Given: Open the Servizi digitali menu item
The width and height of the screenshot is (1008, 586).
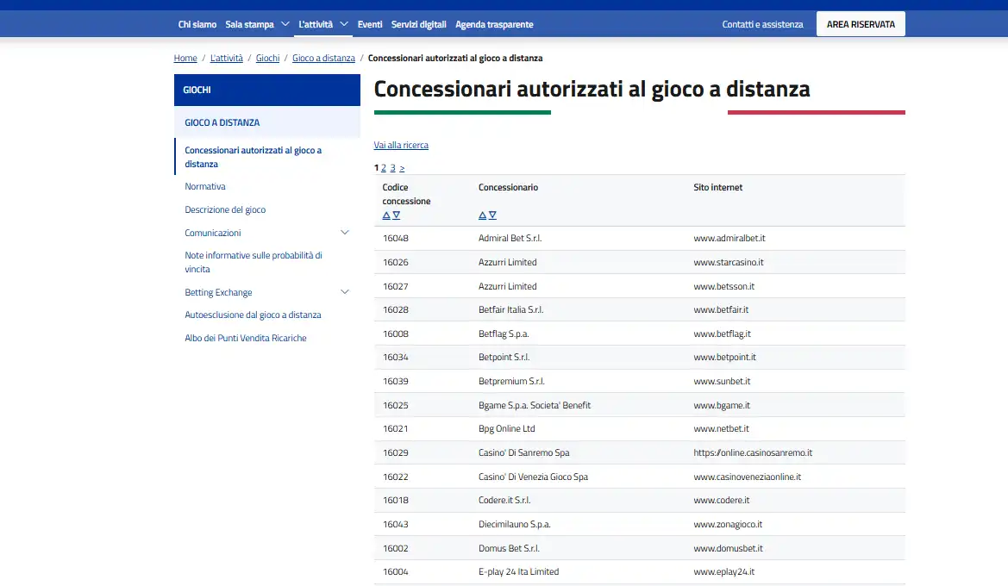Looking at the screenshot, I should click(x=418, y=24).
